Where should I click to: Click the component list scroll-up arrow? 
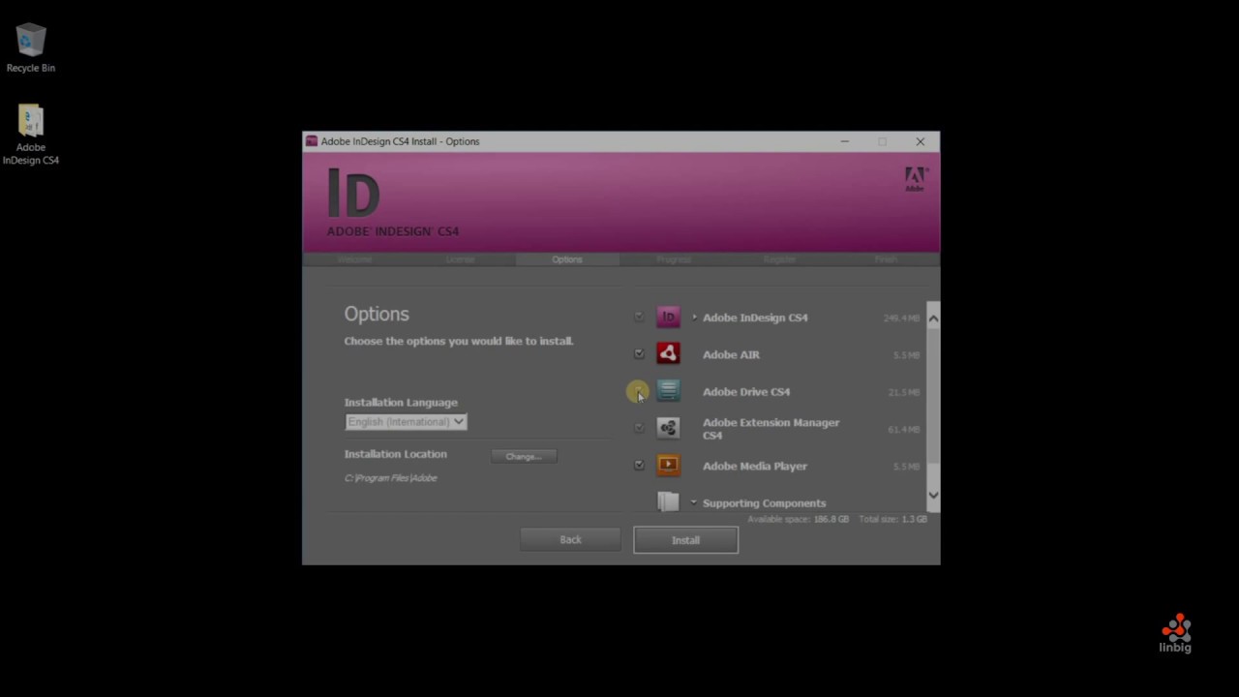click(x=933, y=318)
